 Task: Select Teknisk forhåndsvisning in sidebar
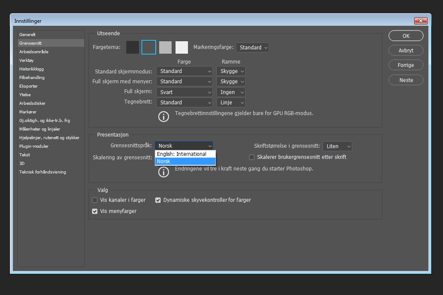tap(51, 172)
